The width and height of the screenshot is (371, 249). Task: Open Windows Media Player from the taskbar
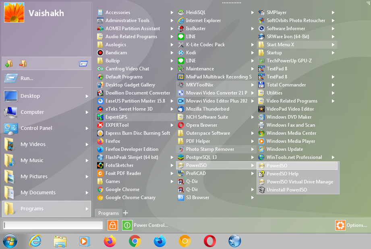(85, 241)
